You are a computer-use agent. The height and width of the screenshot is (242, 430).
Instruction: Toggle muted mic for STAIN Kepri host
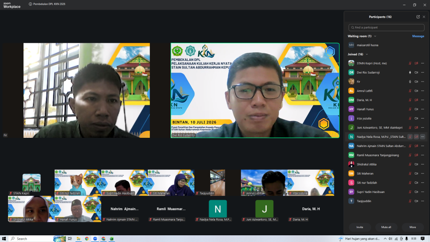[410, 63]
